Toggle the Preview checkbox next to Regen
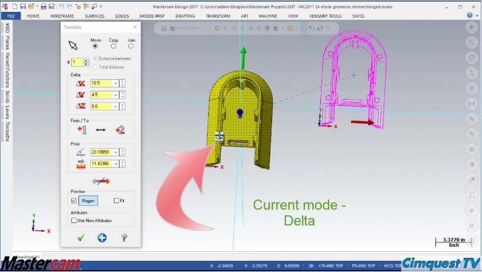 click(x=74, y=201)
